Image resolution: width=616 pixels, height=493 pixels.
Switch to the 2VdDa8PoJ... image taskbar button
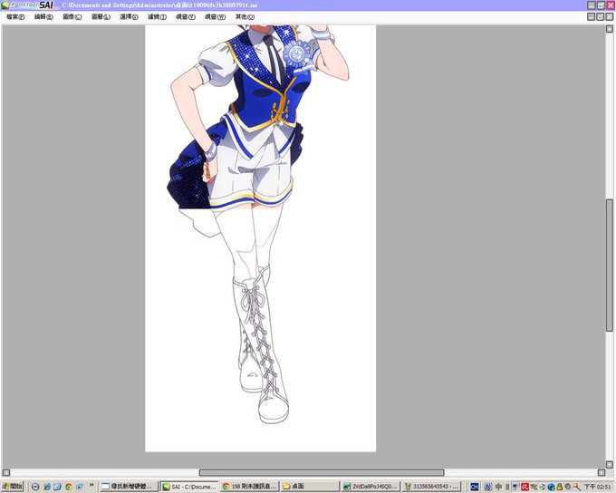point(371,487)
